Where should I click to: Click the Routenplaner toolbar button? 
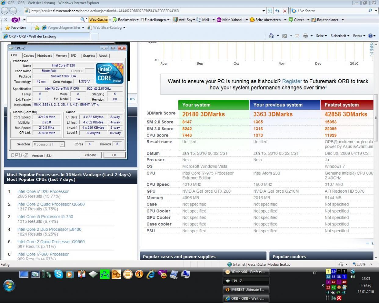(325, 20)
